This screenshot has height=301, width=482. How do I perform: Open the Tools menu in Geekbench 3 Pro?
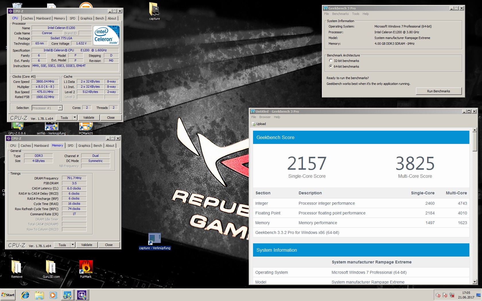pyautogui.click(x=355, y=14)
